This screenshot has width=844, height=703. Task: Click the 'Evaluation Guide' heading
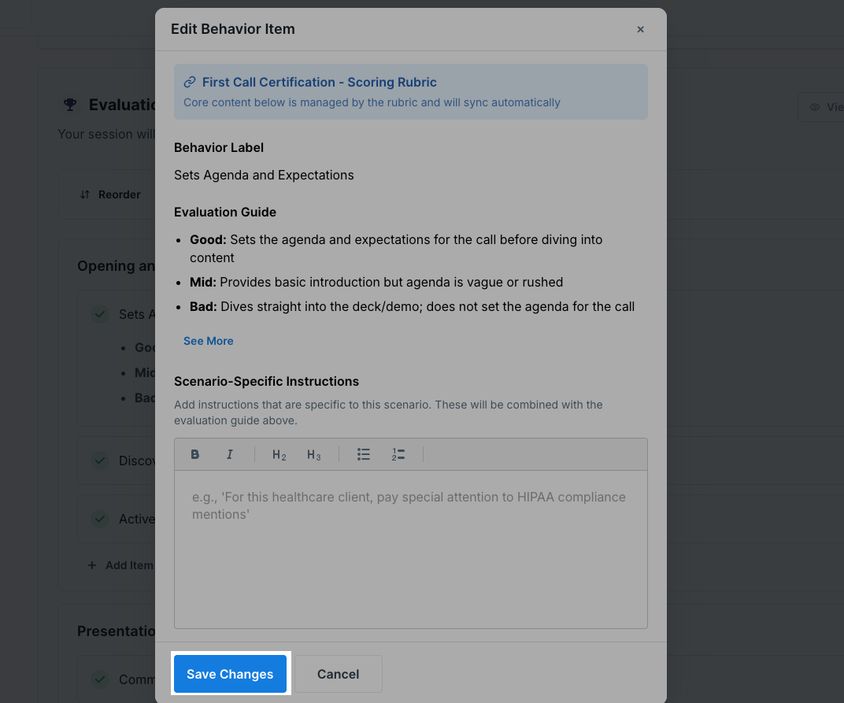225,212
